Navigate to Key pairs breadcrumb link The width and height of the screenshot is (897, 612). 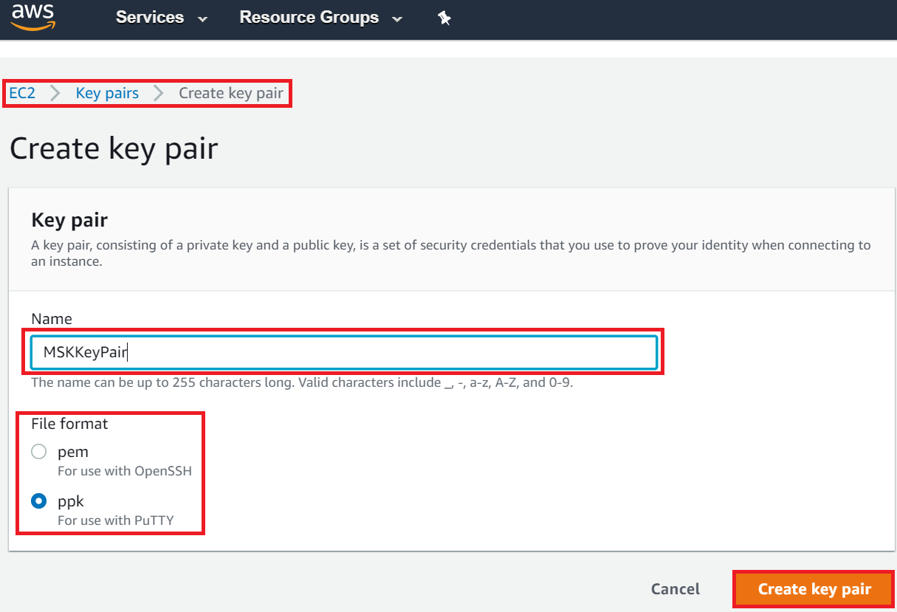tap(107, 93)
